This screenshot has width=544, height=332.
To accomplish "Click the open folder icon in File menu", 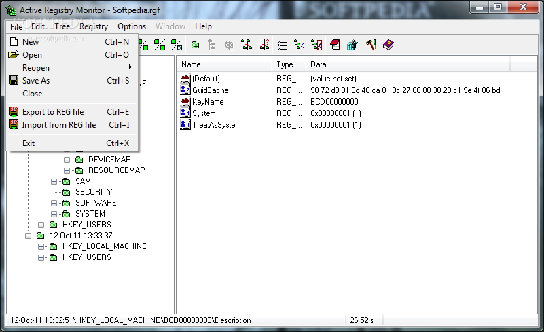I will pyautogui.click(x=14, y=54).
